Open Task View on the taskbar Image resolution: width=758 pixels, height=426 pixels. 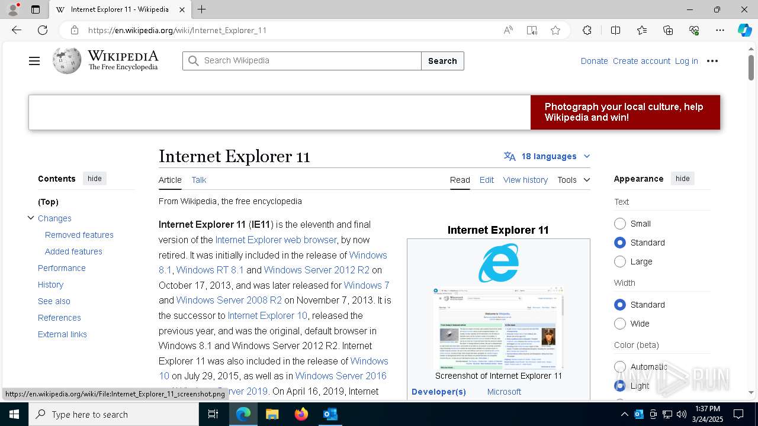[213, 414]
